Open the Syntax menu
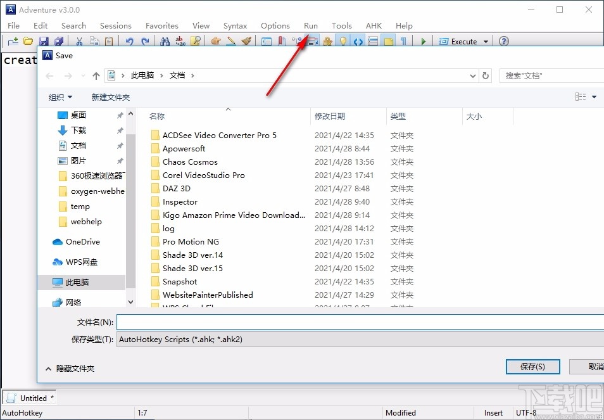Image resolution: width=604 pixels, height=420 pixels. [235, 26]
